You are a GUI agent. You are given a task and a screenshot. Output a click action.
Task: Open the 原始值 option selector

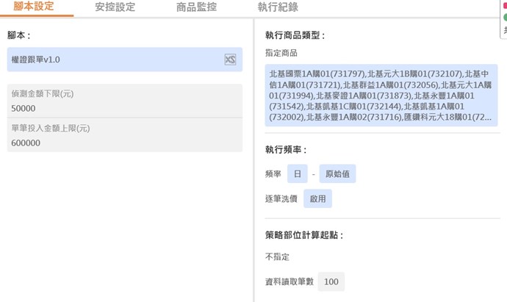[337, 174]
